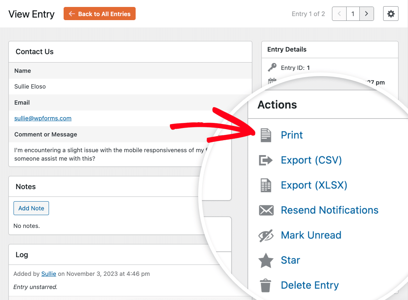Click the Mark Unread link
The image size is (408, 300).
tap(311, 235)
